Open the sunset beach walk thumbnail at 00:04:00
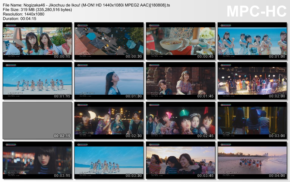Viewport: 290px width, 182px height. tap(252, 160)
